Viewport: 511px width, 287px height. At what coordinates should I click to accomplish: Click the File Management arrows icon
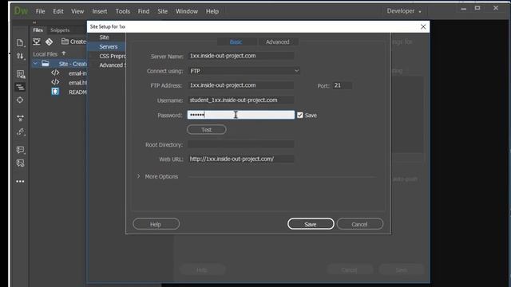pyautogui.click(x=20, y=56)
